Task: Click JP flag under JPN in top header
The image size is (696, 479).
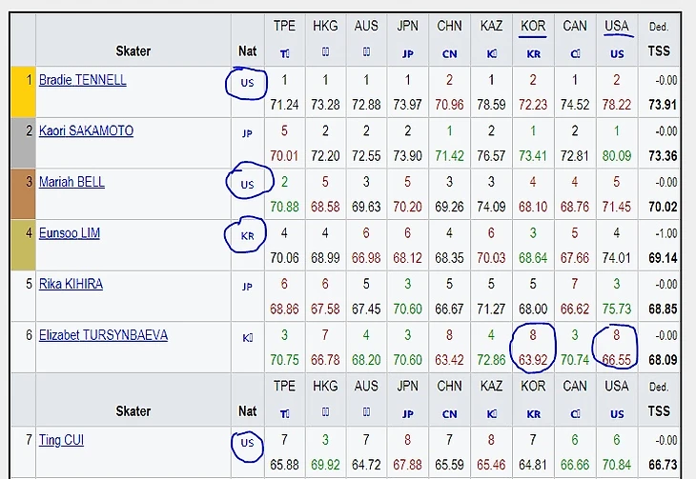Action: 407,55
